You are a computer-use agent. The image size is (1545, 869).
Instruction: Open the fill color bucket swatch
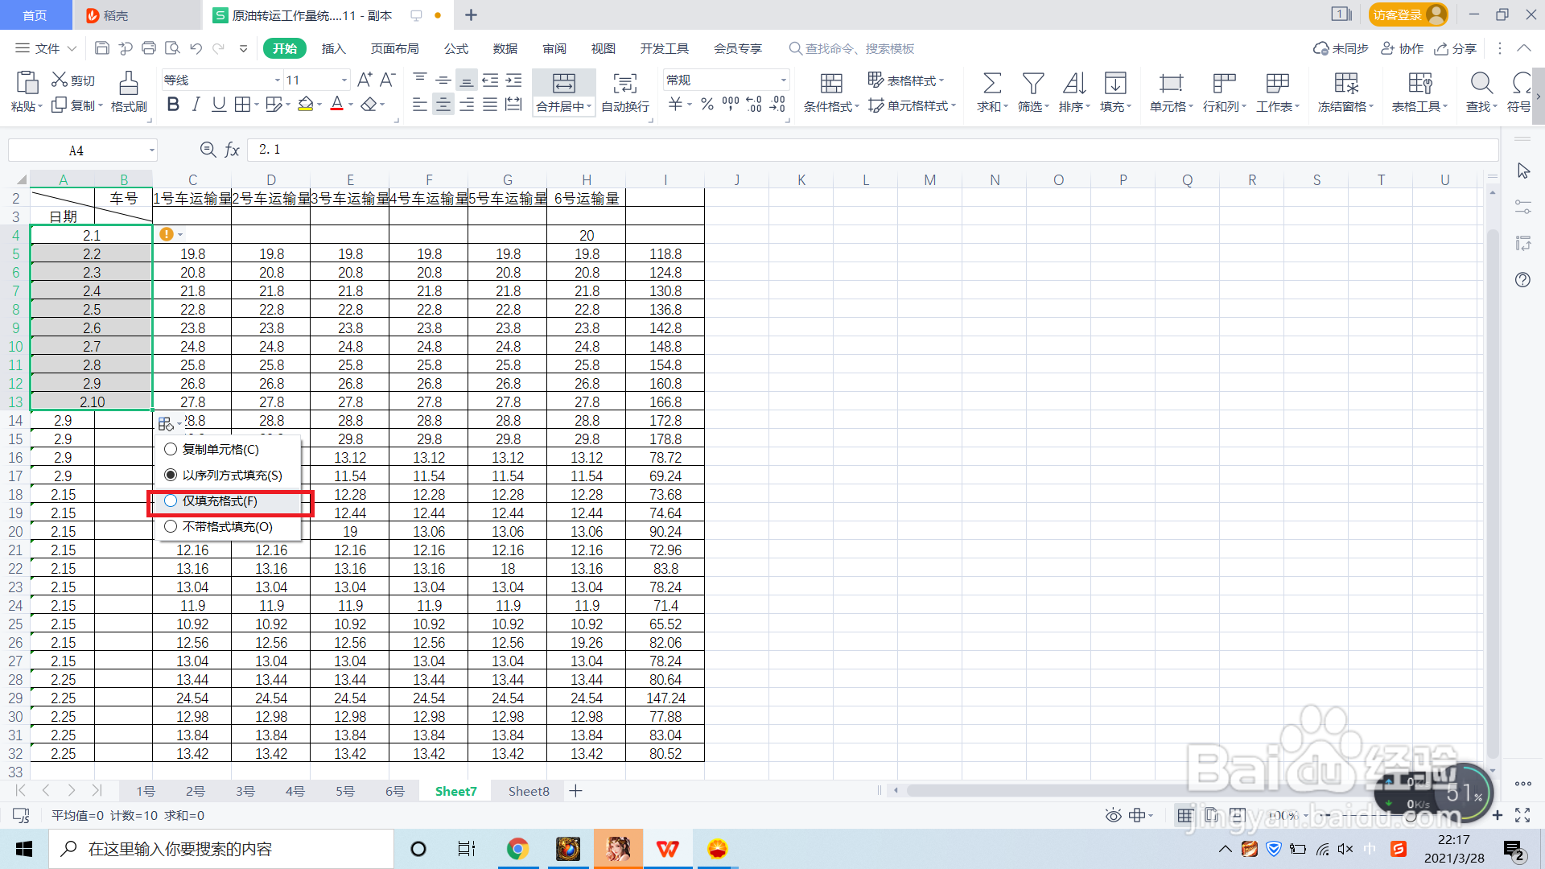point(305,105)
